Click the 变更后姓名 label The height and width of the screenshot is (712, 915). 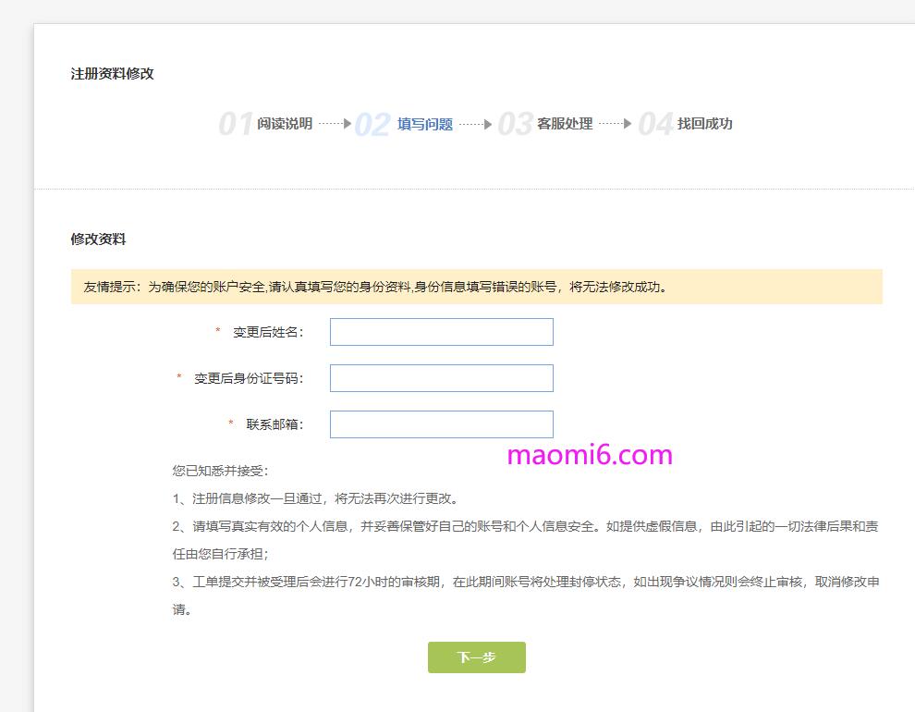click(x=268, y=332)
